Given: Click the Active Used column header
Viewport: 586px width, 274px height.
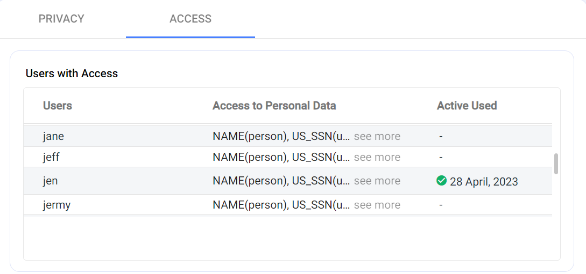Looking at the screenshot, I should 467,106.
